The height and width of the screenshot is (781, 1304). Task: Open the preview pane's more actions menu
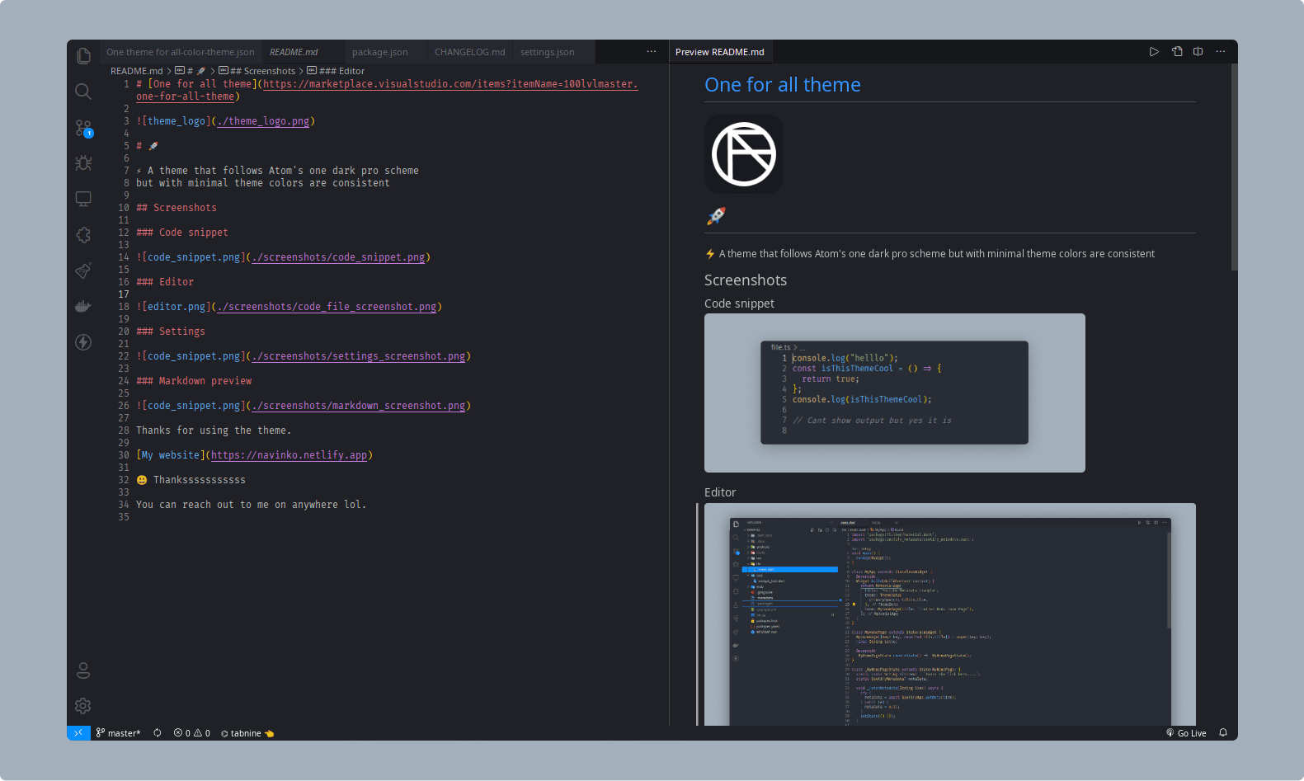click(x=1221, y=52)
